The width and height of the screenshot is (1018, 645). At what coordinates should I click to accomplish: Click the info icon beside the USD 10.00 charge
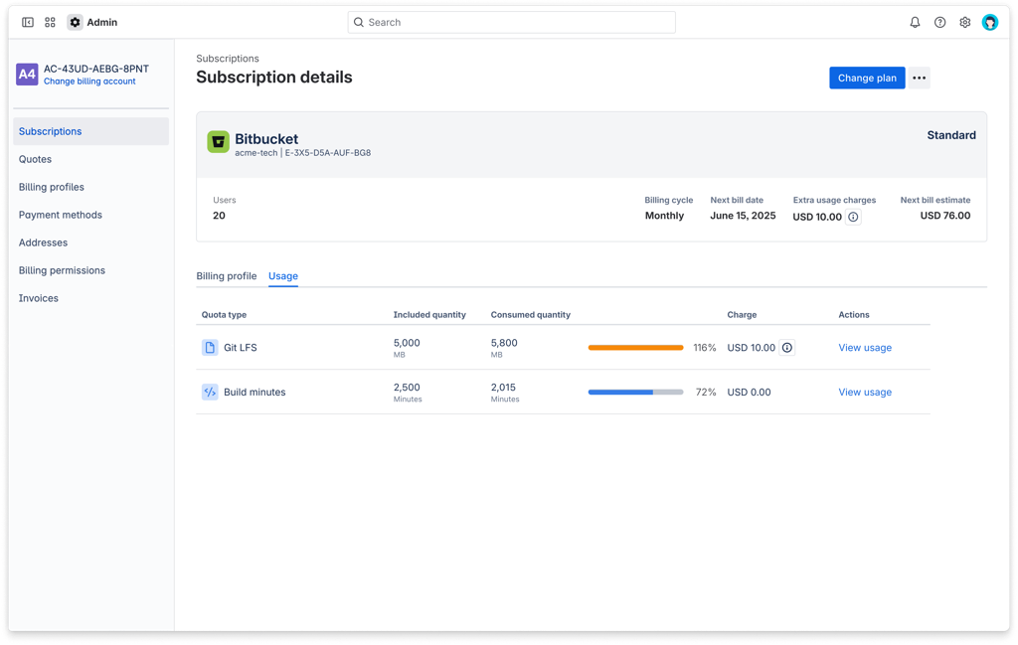pyautogui.click(x=786, y=347)
